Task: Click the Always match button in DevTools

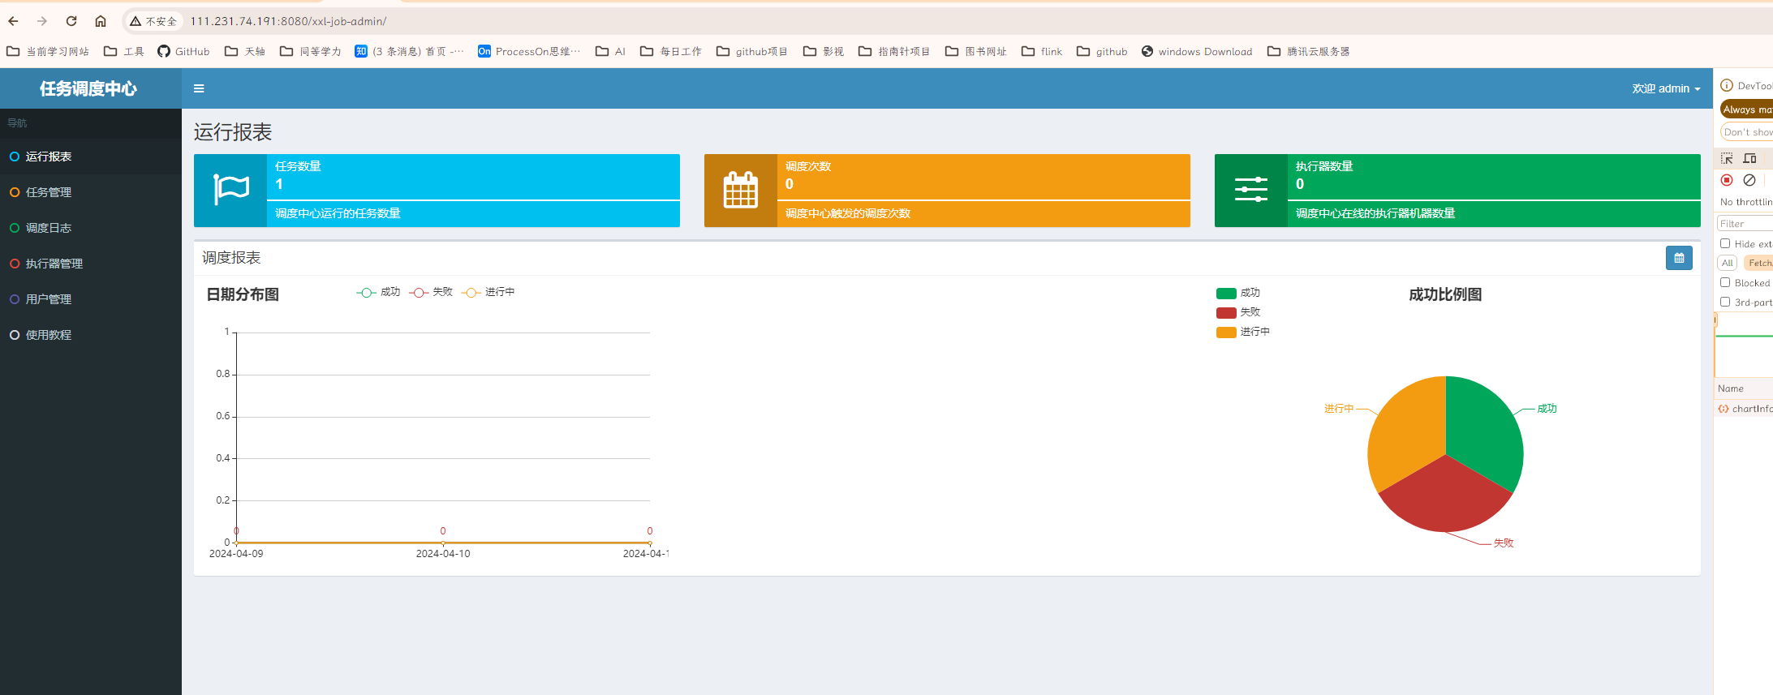Action: (x=1747, y=109)
